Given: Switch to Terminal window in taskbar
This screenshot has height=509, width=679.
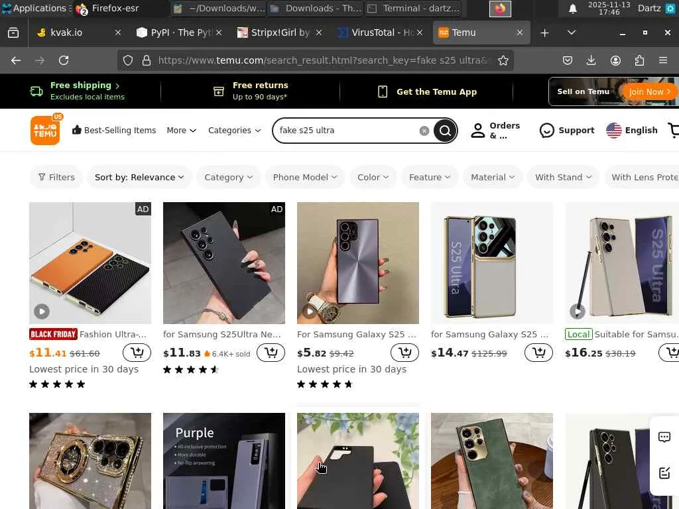Looking at the screenshot, I should [x=413, y=8].
